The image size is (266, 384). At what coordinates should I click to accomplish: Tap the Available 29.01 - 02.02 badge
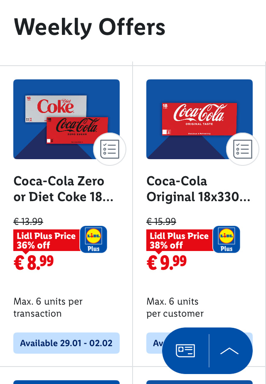point(66,343)
